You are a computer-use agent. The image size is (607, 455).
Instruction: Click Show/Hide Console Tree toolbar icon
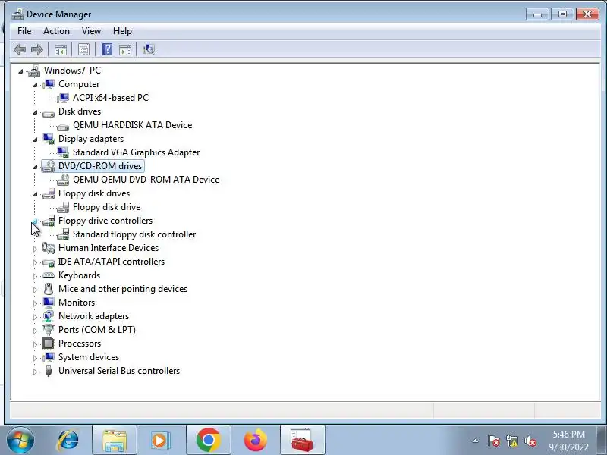click(x=61, y=49)
